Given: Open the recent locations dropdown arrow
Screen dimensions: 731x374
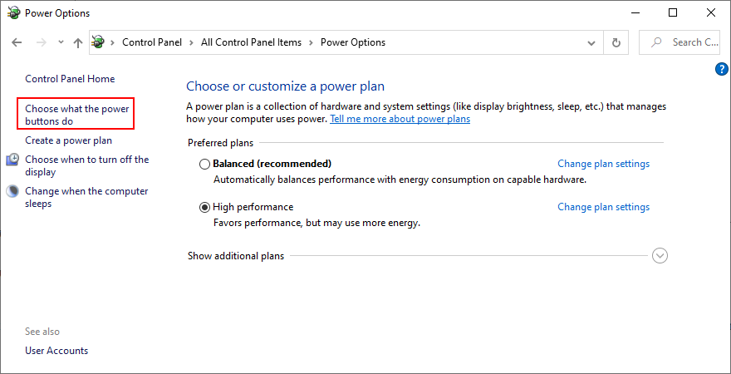Looking at the screenshot, I should tap(60, 42).
